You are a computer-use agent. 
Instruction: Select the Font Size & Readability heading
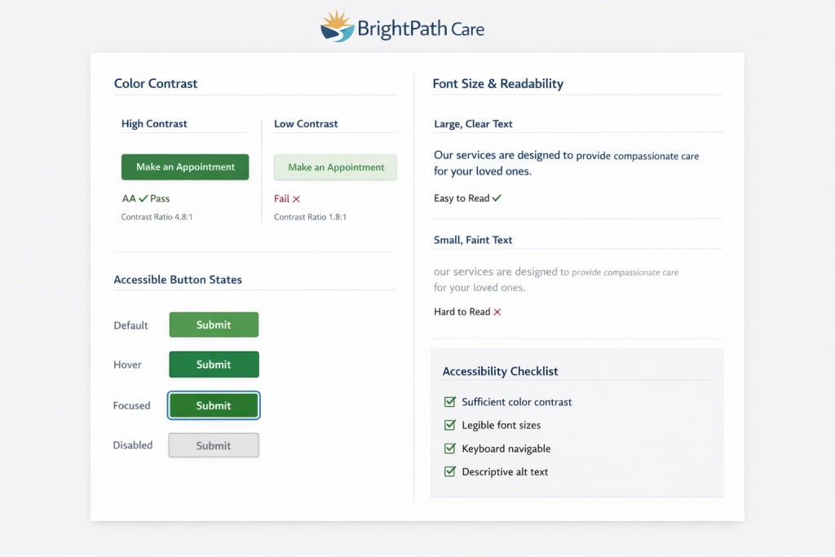pyautogui.click(x=497, y=83)
